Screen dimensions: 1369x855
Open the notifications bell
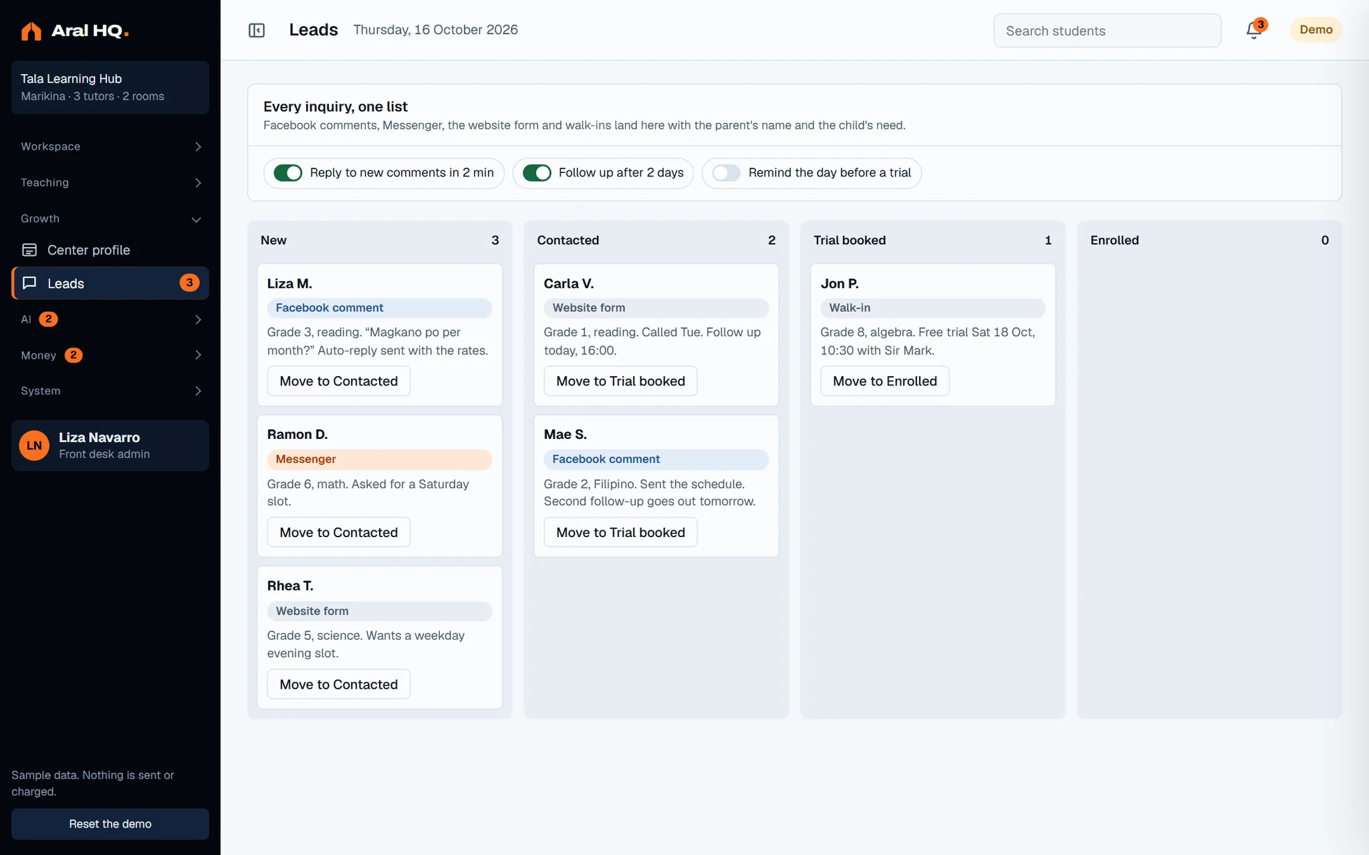point(1254,30)
